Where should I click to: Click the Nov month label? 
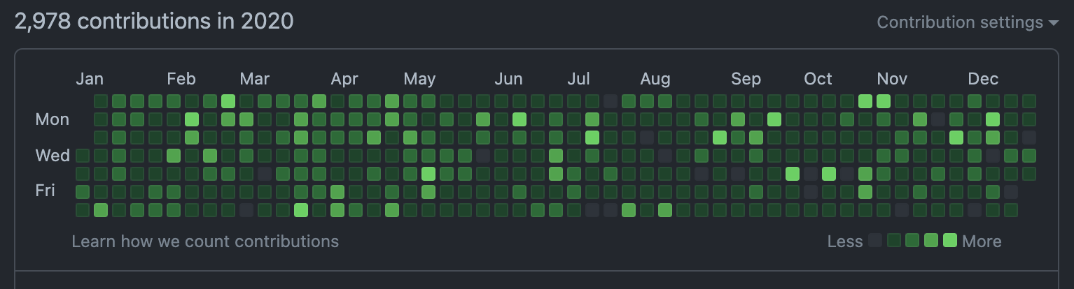click(892, 79)
